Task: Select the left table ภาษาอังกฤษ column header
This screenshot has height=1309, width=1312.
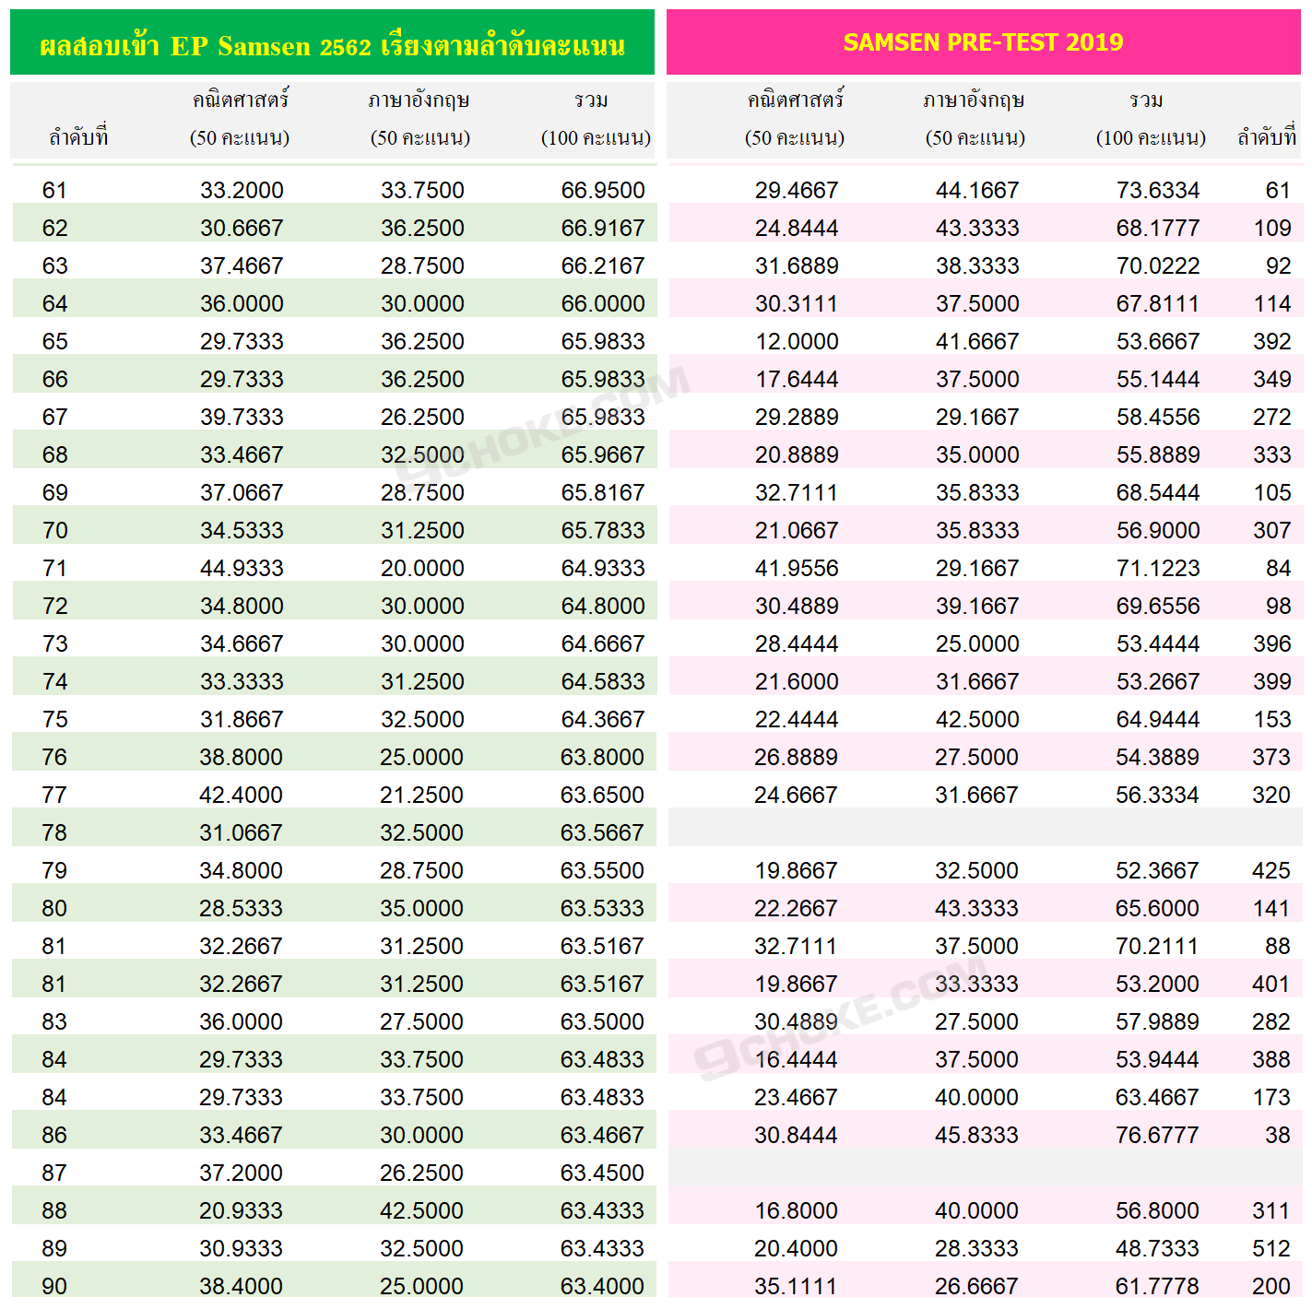Action: point(420,118)
